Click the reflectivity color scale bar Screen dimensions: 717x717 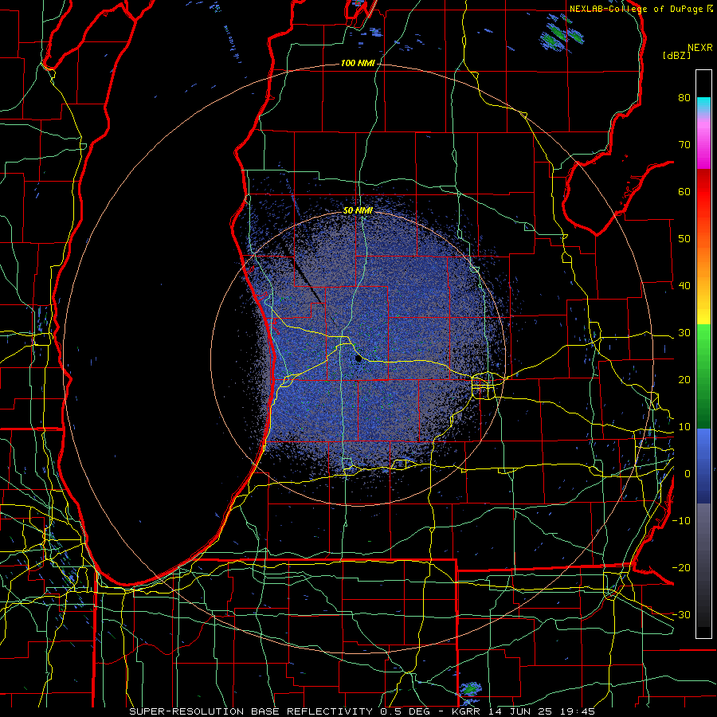click(x=703, y=354)
